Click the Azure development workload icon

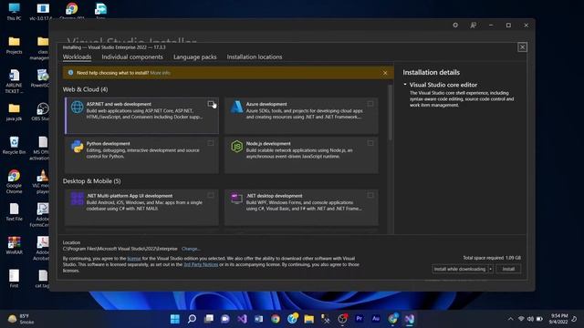236,108
